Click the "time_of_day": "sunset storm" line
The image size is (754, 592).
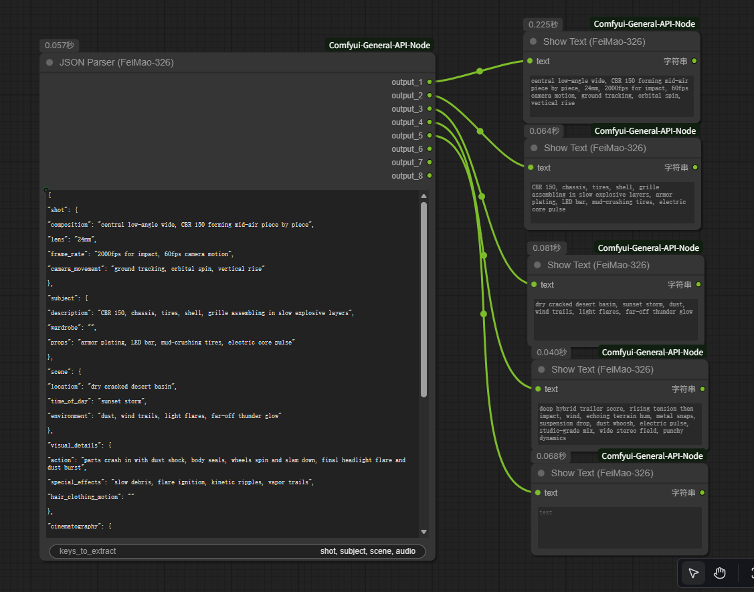(97, 401)
